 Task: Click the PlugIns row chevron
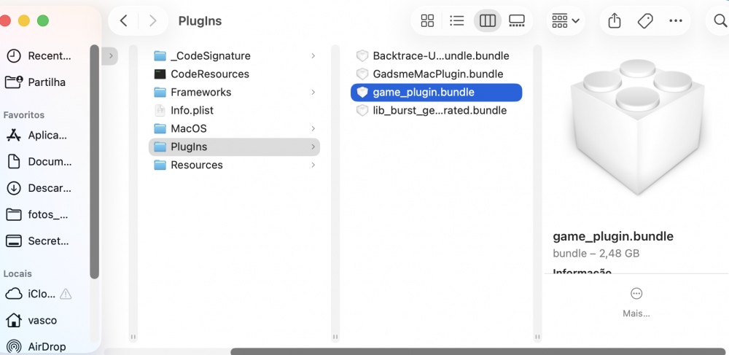coord(313,147)
